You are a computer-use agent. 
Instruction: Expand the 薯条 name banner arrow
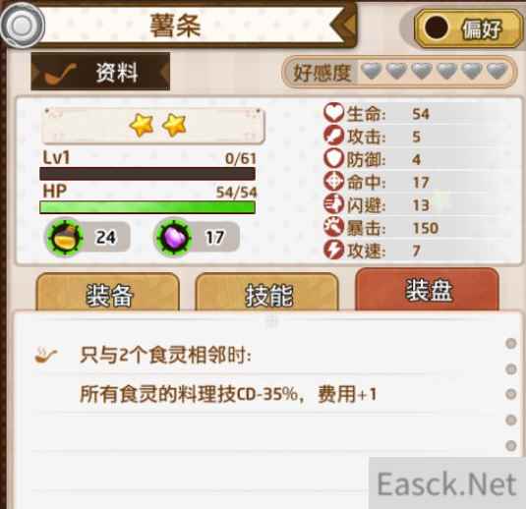point(343,25)
